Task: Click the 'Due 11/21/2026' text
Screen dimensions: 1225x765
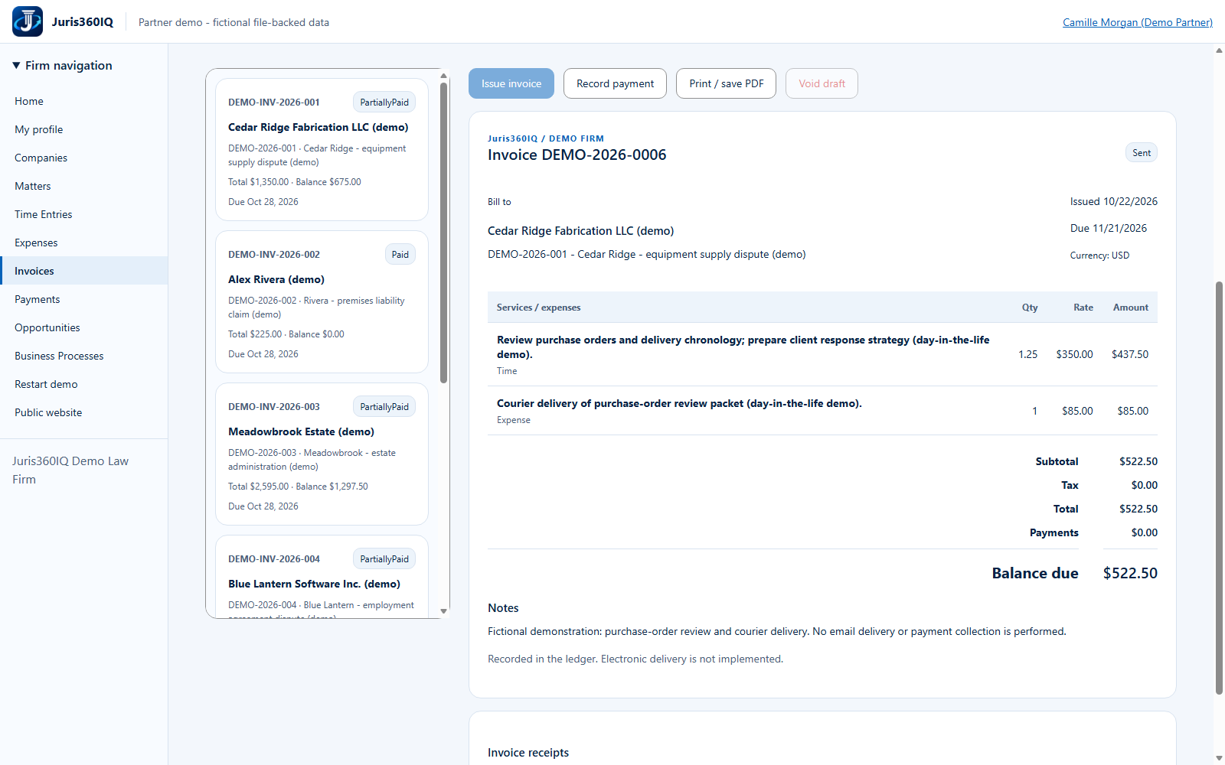Action: 1109,228
